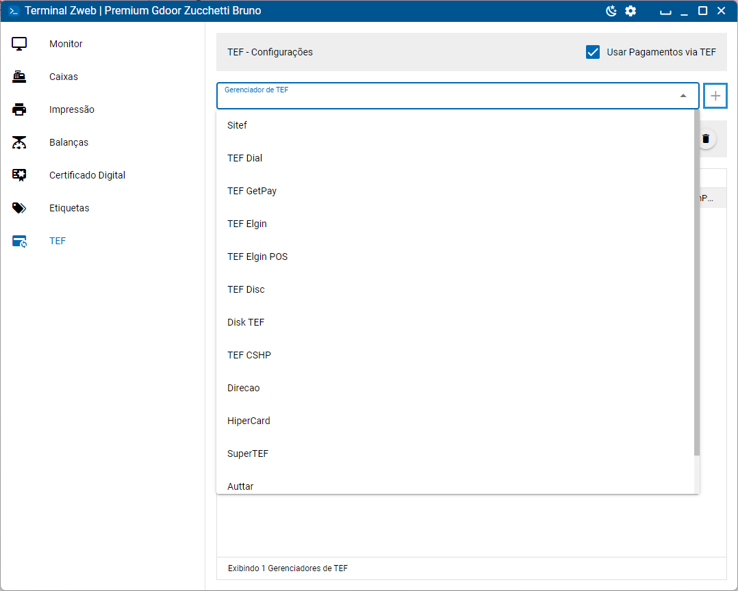This screenshot has width=738, height=591.
Task: Open settings gear in title bar
Action: [631, 11]
